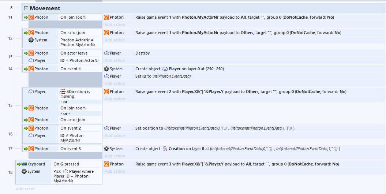Click Photon icon beside On event 3
Image resolution: width=386 pixels, height=194 pixels.
(31, 149)
